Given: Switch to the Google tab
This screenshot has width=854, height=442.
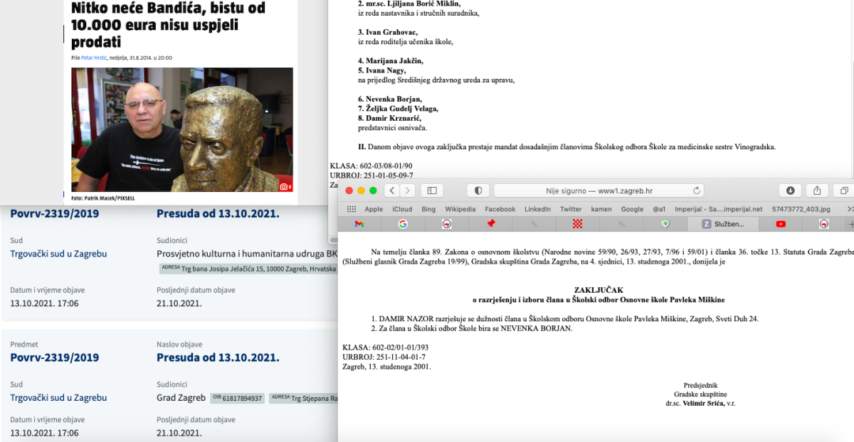Looking at the screenshot, I should (x=403, y=224).
